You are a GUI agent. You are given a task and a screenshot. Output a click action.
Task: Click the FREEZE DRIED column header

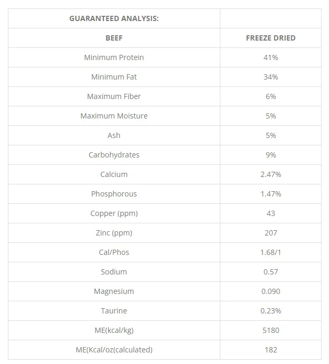click(x=270, y=38)
